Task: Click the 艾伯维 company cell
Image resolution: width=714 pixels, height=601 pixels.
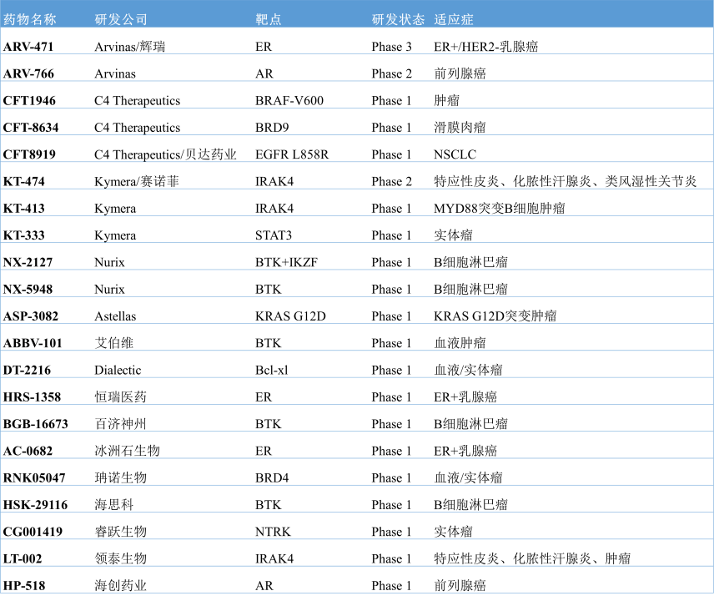Action: coord(114,342)
